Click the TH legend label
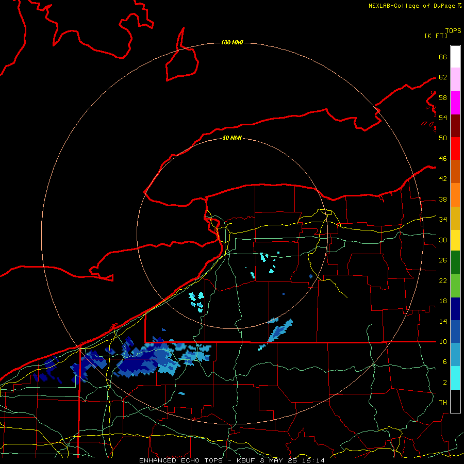Screen dimensions: 464x464 click(443, 402)
